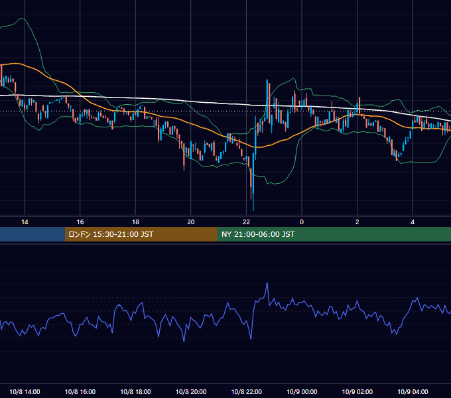The image size is (451, 398).
Task: Click the 22 hour label on upper axis
Action: [247, 222]
